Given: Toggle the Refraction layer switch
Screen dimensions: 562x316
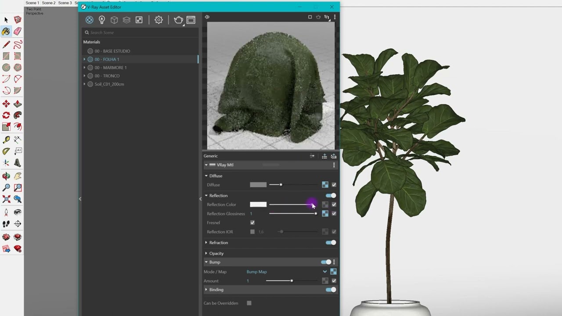Looking at the screenshot, I should coord(331,243).
